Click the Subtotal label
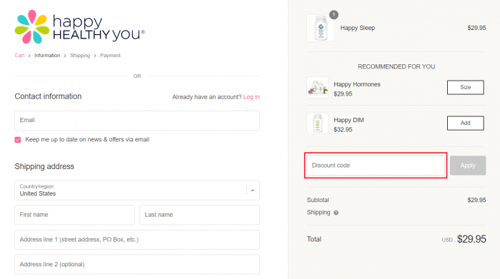 click(x=318, y=200)
